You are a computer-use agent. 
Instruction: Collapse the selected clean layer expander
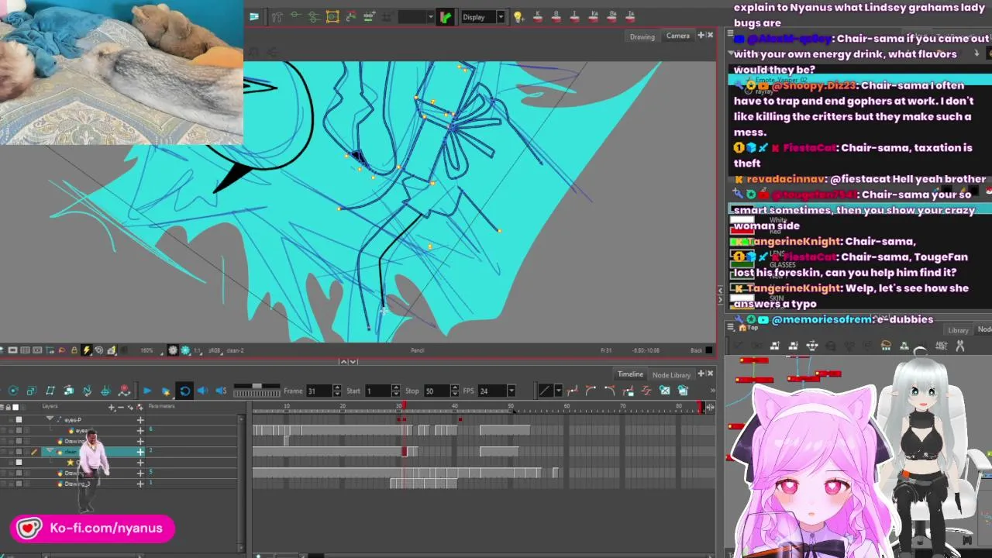(50, 450)
